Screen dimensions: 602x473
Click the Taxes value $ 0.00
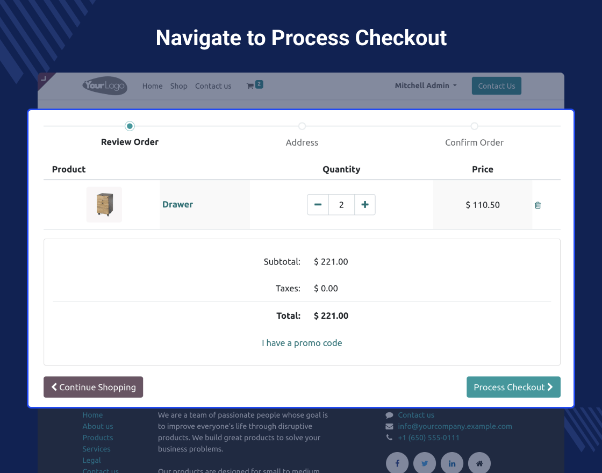tap(326, 288)
